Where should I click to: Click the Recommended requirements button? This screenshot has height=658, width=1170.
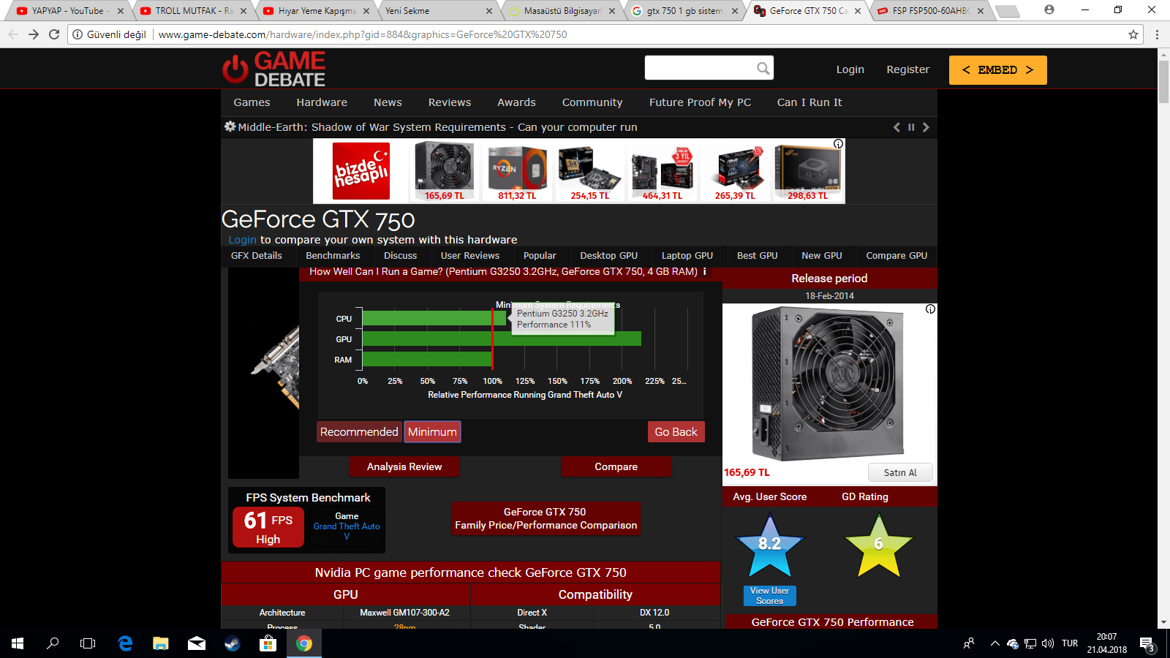coord(359,432)
